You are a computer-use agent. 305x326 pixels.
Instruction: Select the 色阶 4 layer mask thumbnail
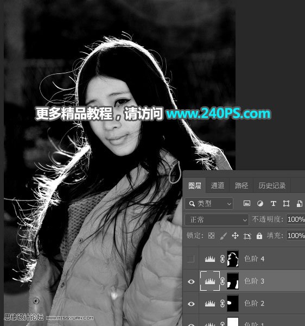coord(233,259)
